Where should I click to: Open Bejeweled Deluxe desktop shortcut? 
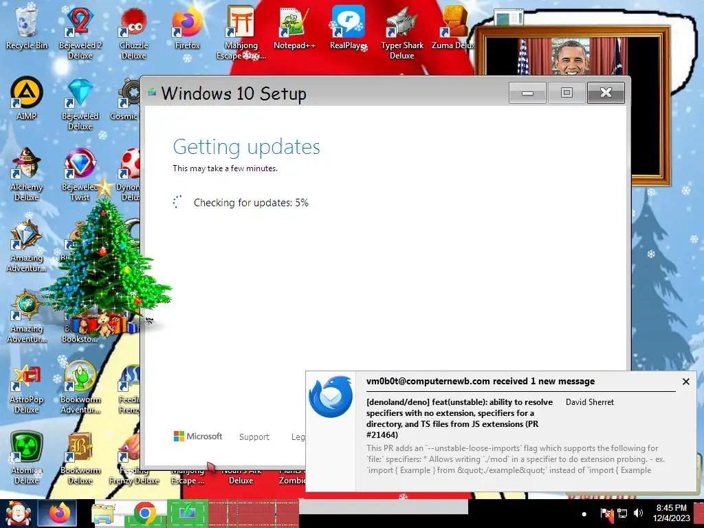pyautogui.click(x=80, y=104)
